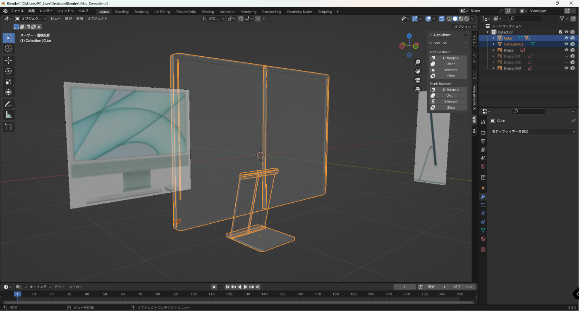The width and height of the screenshot is (579, 311).
Task: Open the Object properties tab
Action: click(483, 188)
